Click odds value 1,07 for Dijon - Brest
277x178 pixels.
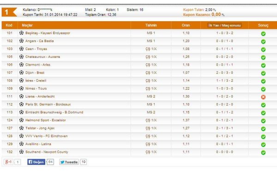point(186,73)
